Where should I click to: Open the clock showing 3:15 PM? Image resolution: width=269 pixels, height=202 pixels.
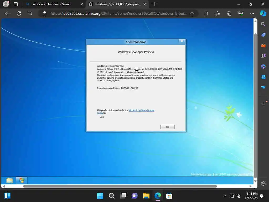click(251, 196)
